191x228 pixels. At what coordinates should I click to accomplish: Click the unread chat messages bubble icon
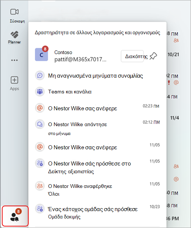pyautogui.click(x=40, y=75)
